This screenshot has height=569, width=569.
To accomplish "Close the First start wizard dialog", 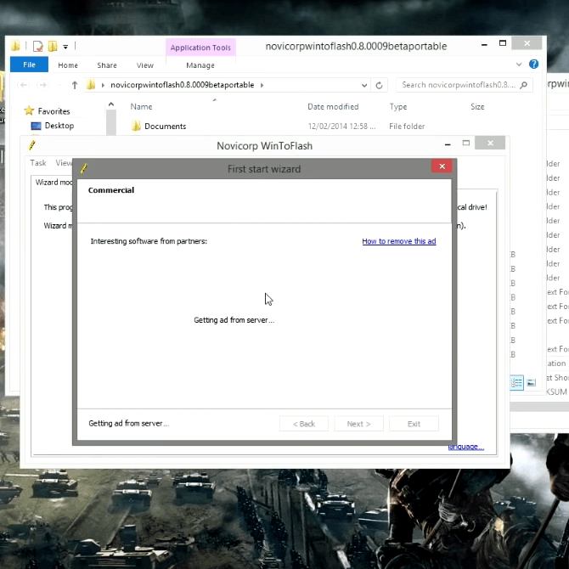I will [x=441, y=167].
